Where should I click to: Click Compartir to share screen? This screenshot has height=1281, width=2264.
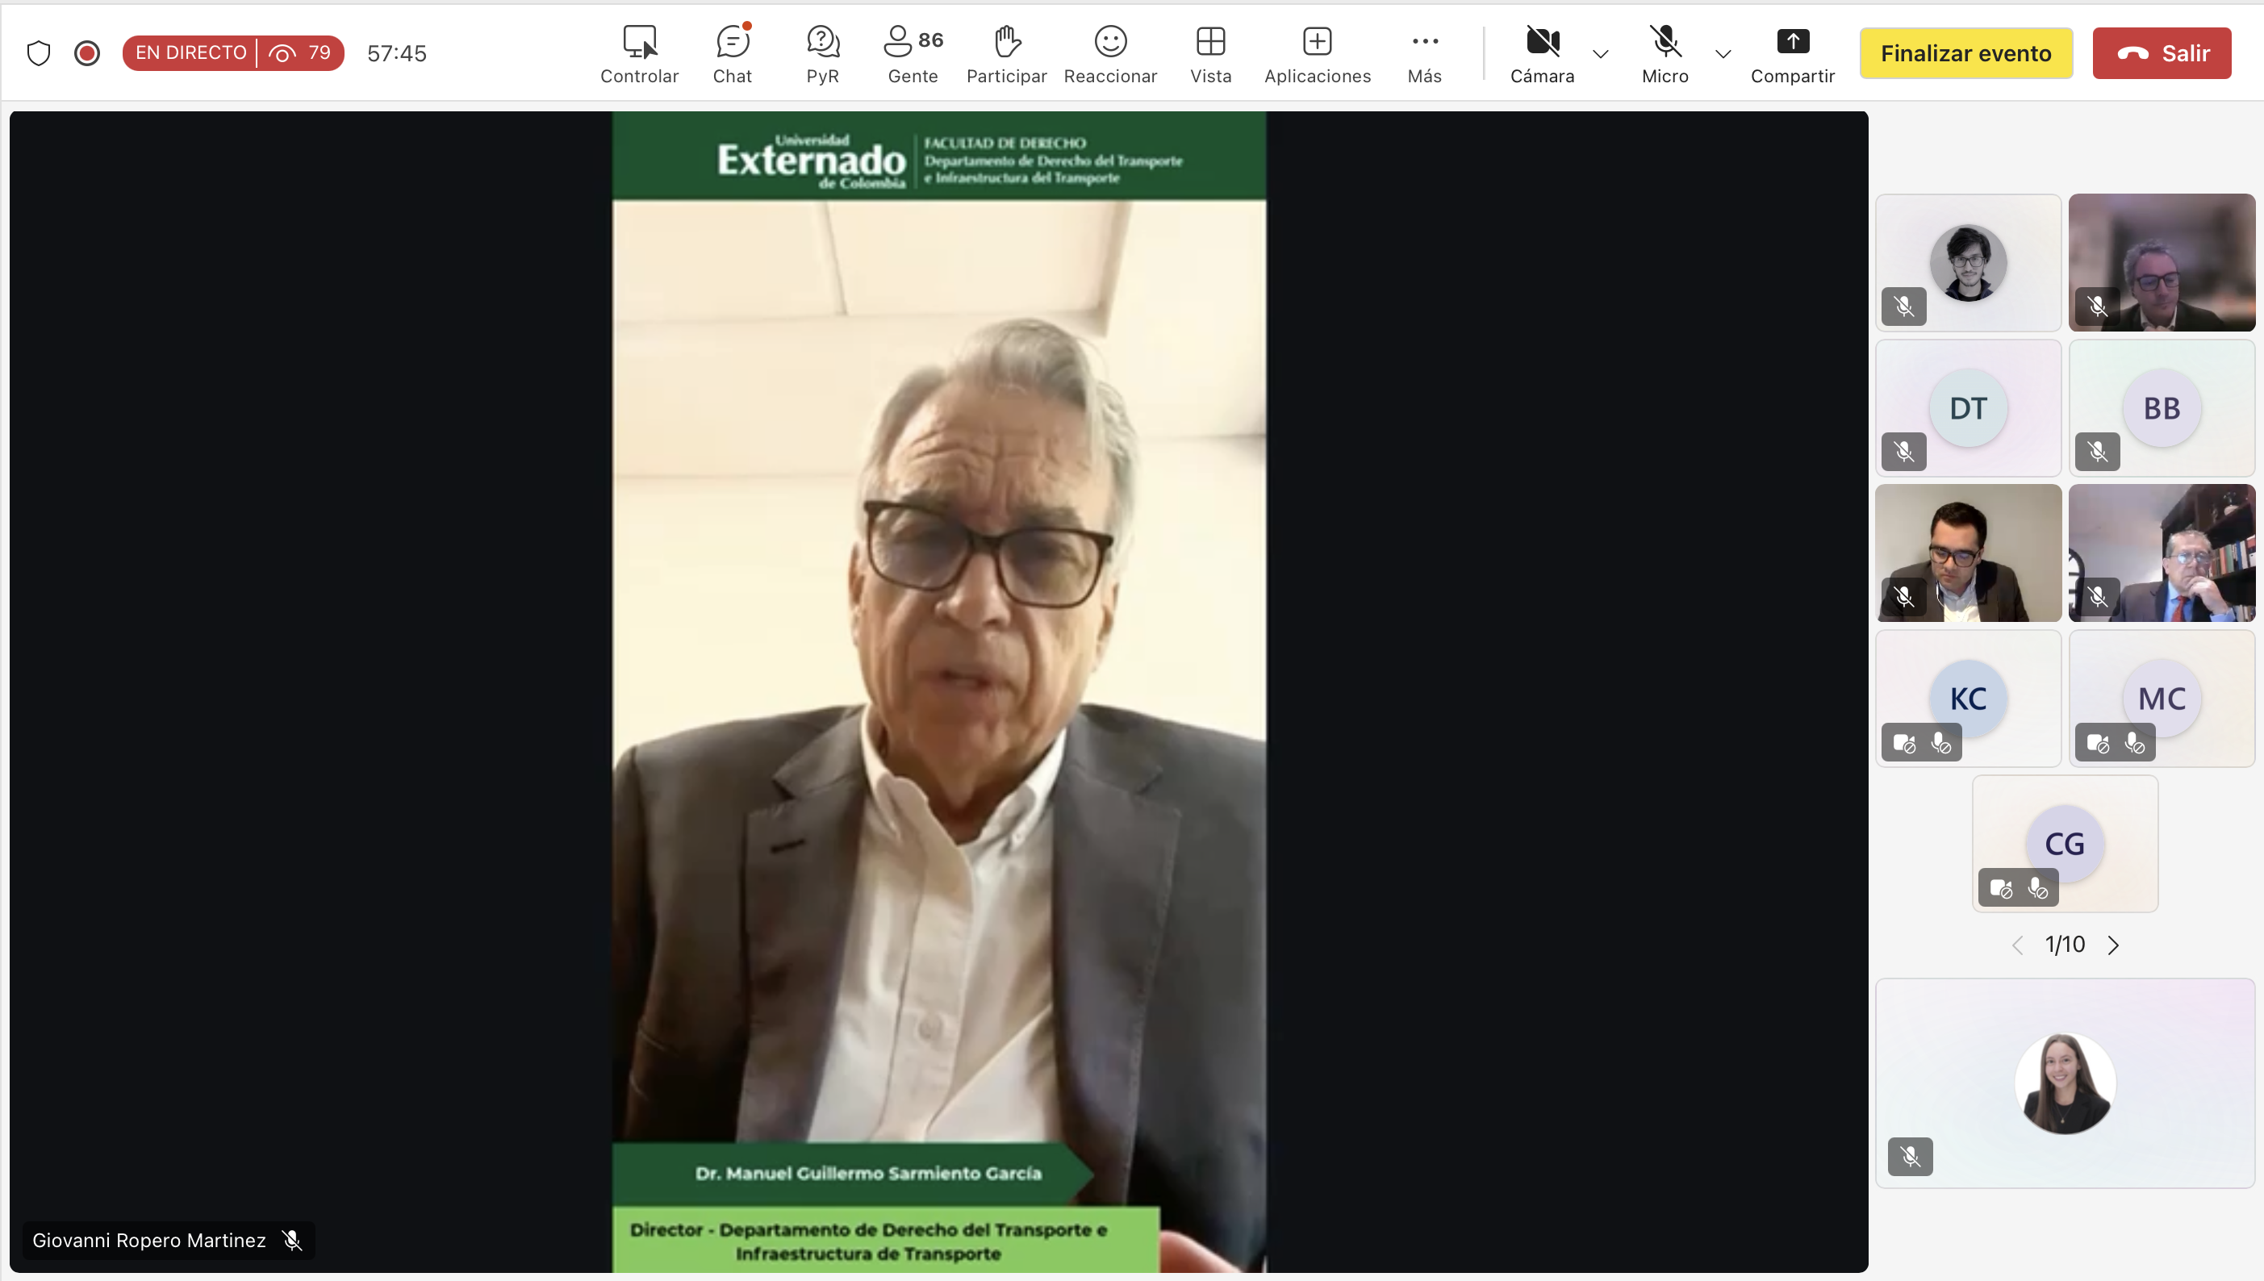pyautogui.click(x=1791, y=52)
